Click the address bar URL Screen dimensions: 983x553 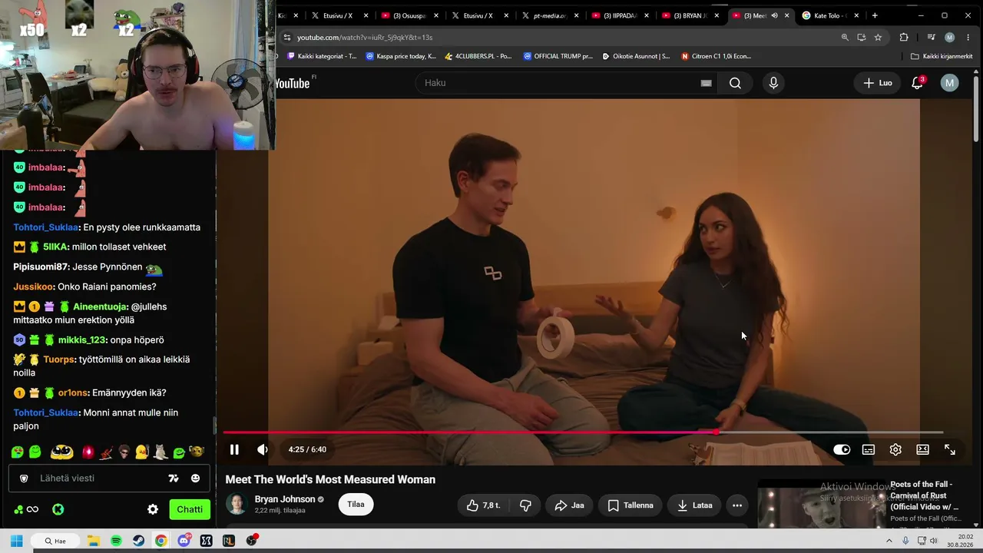(x=365, y=37)
